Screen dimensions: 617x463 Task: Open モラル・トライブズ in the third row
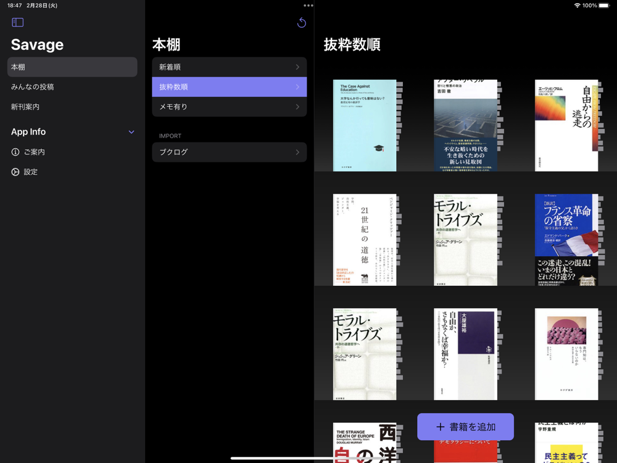(x=365, y=354)
